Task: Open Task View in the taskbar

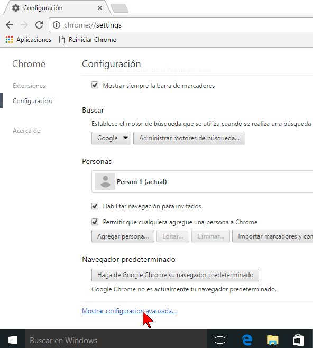Action: click(x=220, y=340)
